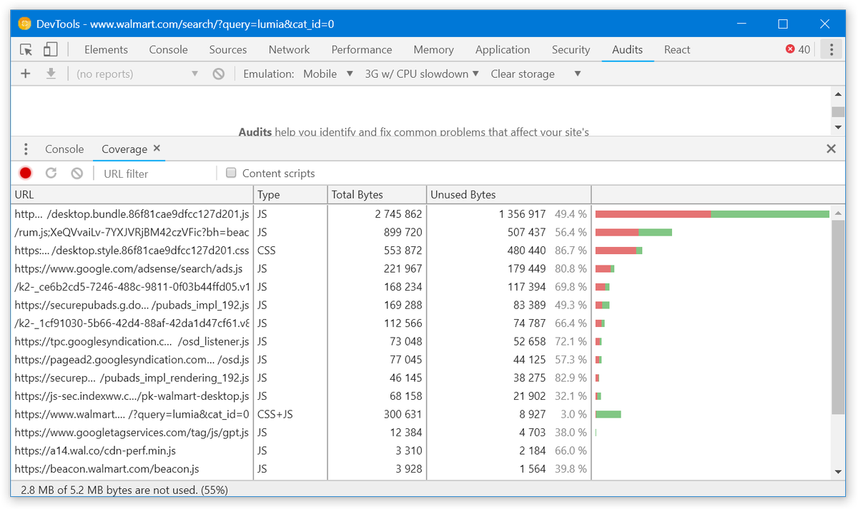Viewport: 858px width, 509px height.
Task: Switch to the Memory tab
Action: point(433,49)
